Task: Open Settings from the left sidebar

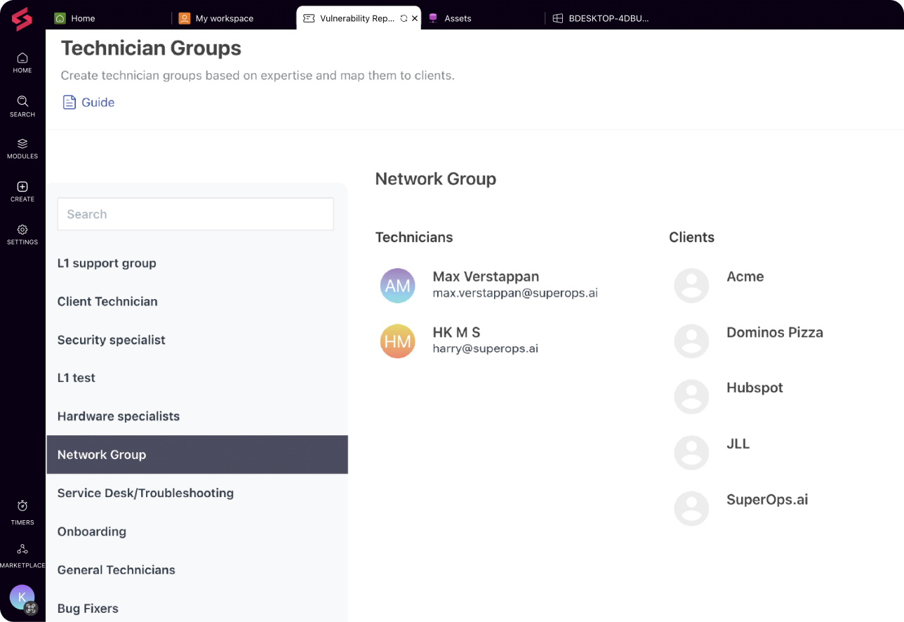Action: point(22,233)
